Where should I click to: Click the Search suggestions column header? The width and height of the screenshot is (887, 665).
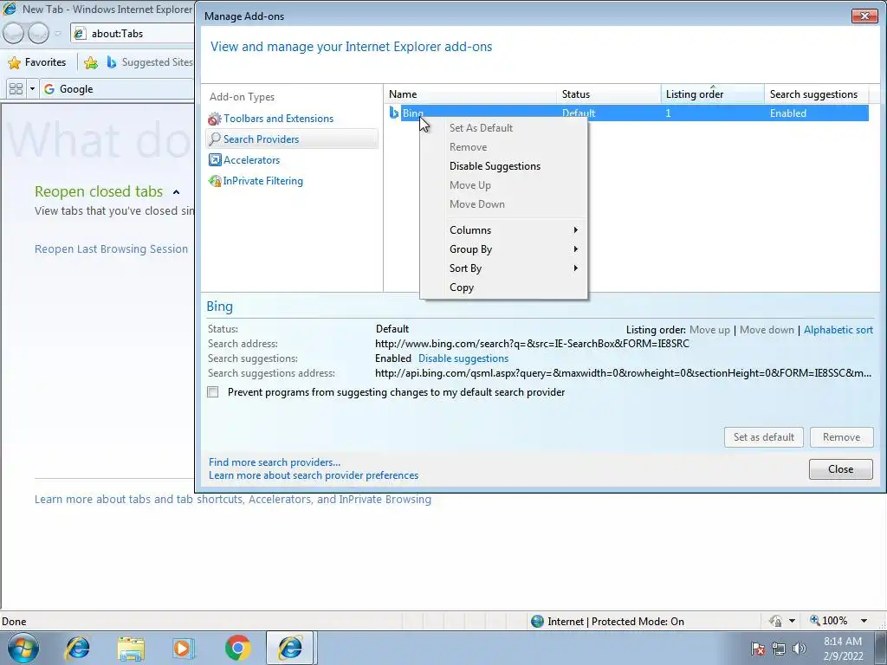[x=816, y=94]
